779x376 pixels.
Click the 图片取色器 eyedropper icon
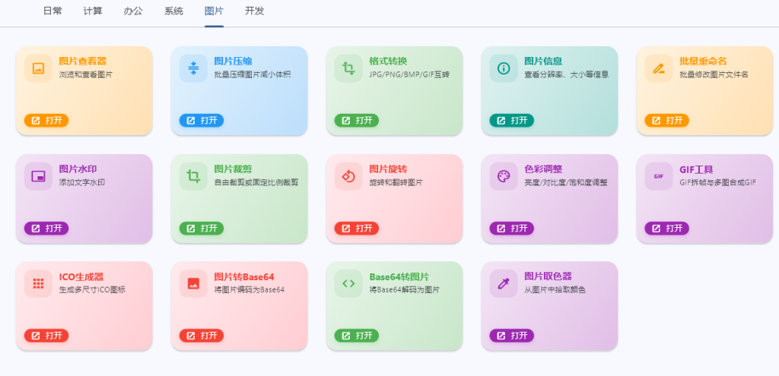pos(504,284)
